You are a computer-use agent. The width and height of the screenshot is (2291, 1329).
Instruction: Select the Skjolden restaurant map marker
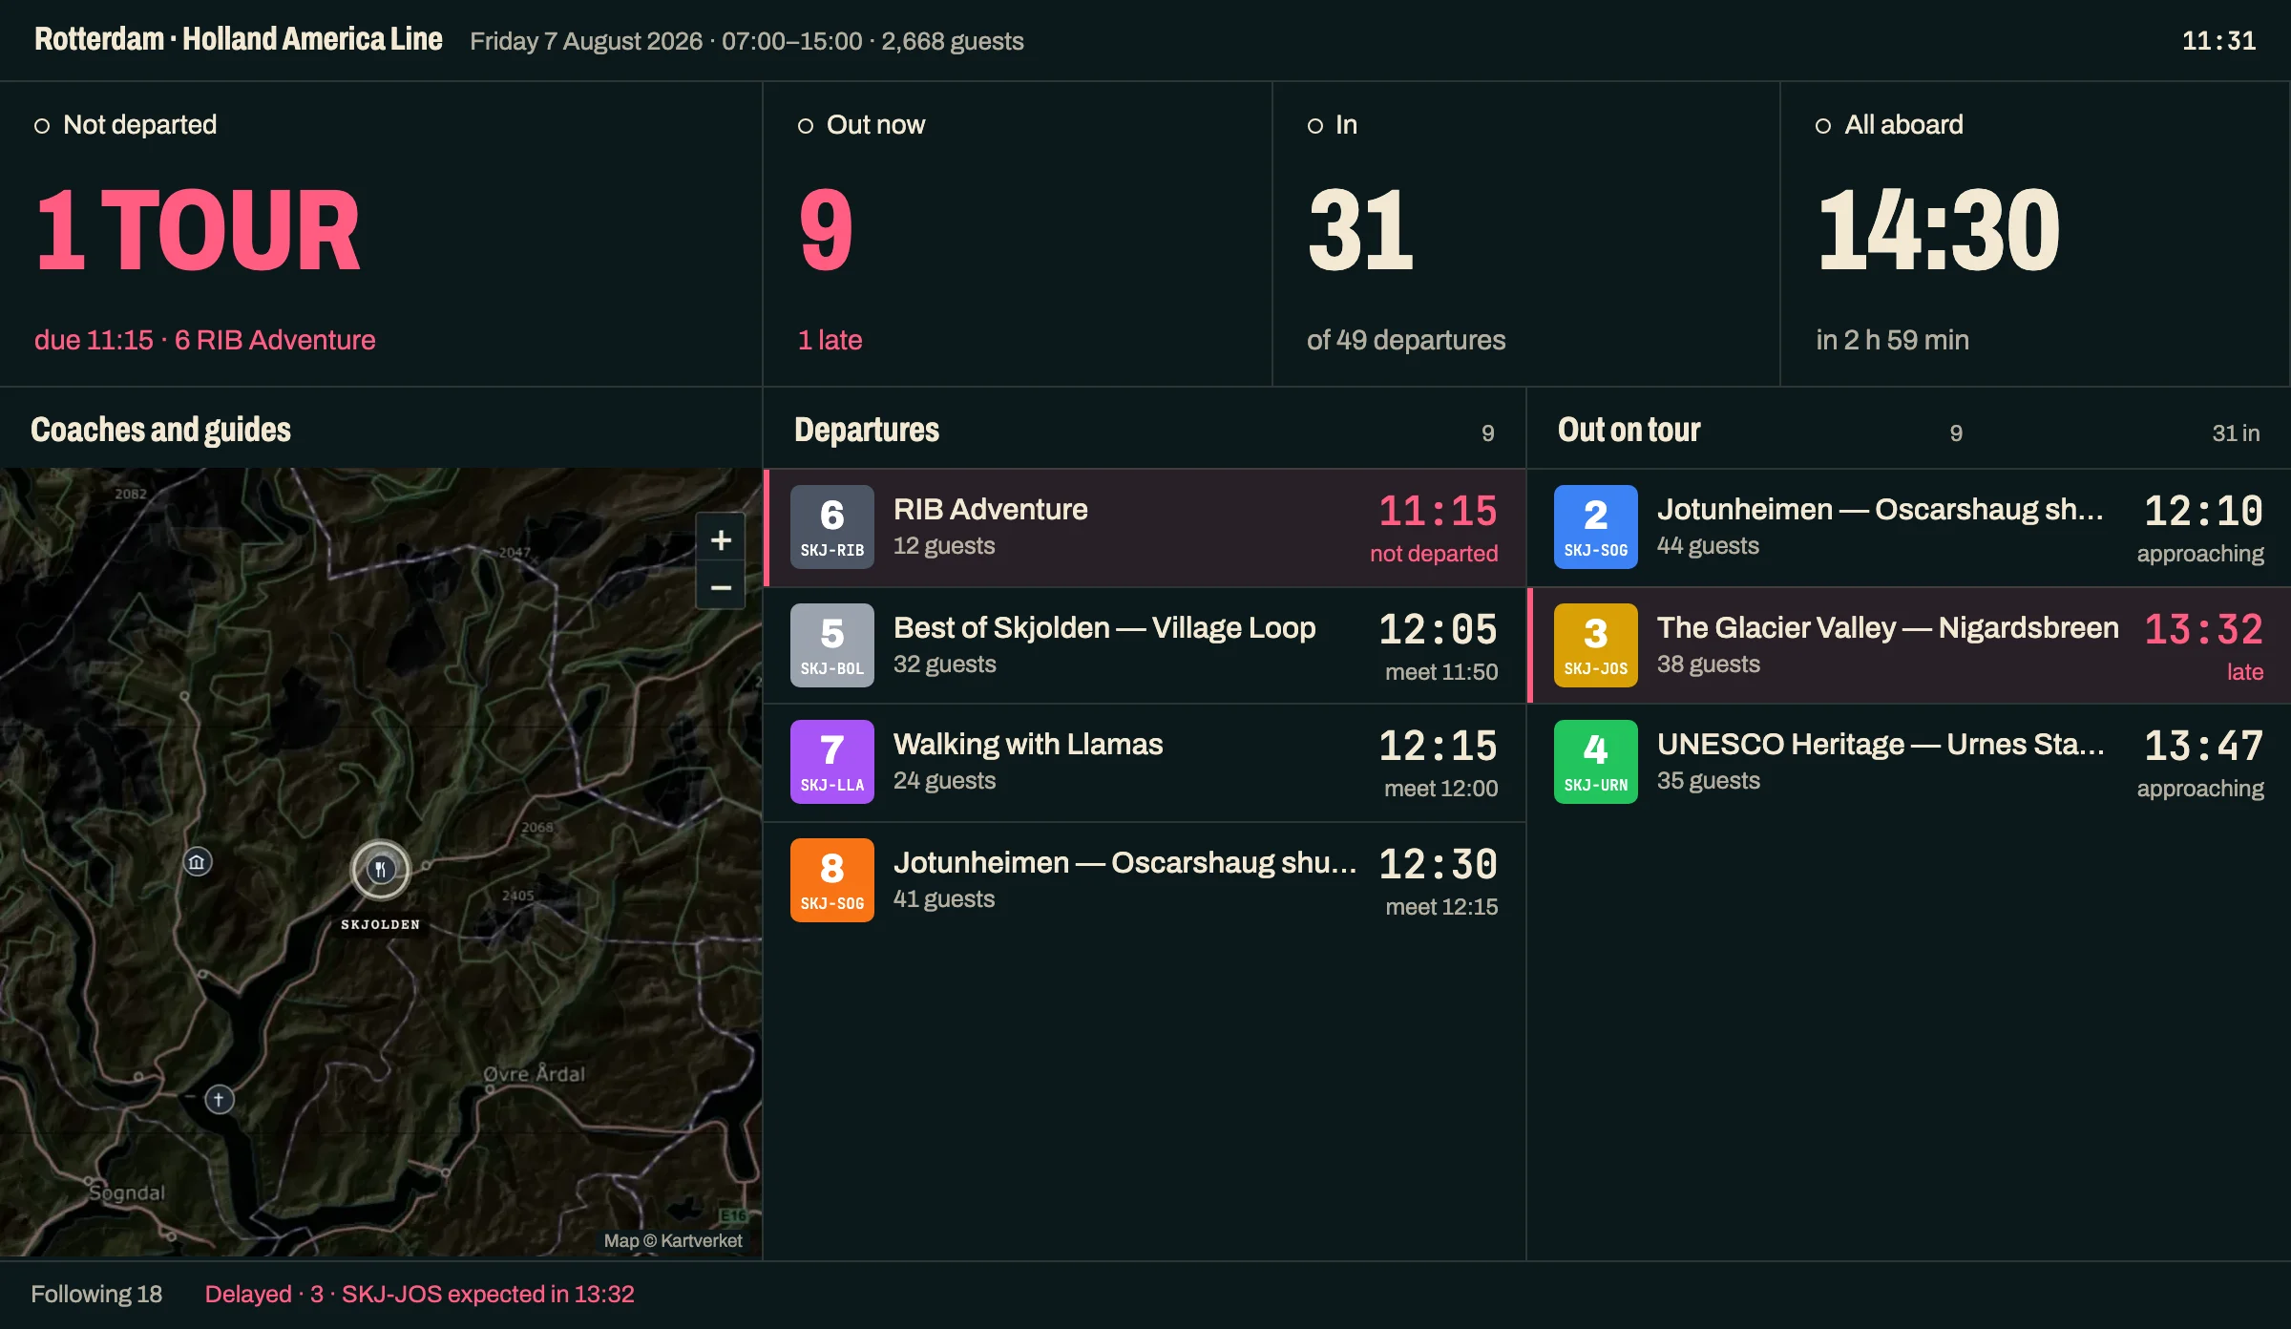[381, 870]
